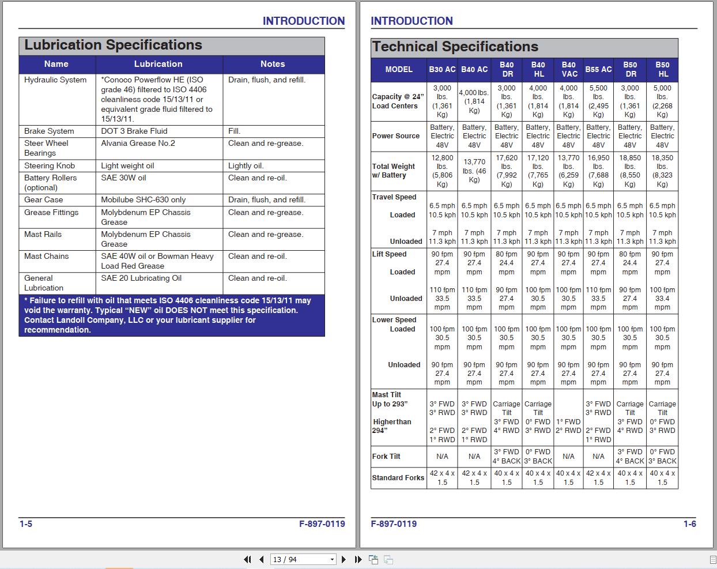Screen dimensions: 717x569
Task: Click the B40 VAC column header
Action: tap(569, 69)
